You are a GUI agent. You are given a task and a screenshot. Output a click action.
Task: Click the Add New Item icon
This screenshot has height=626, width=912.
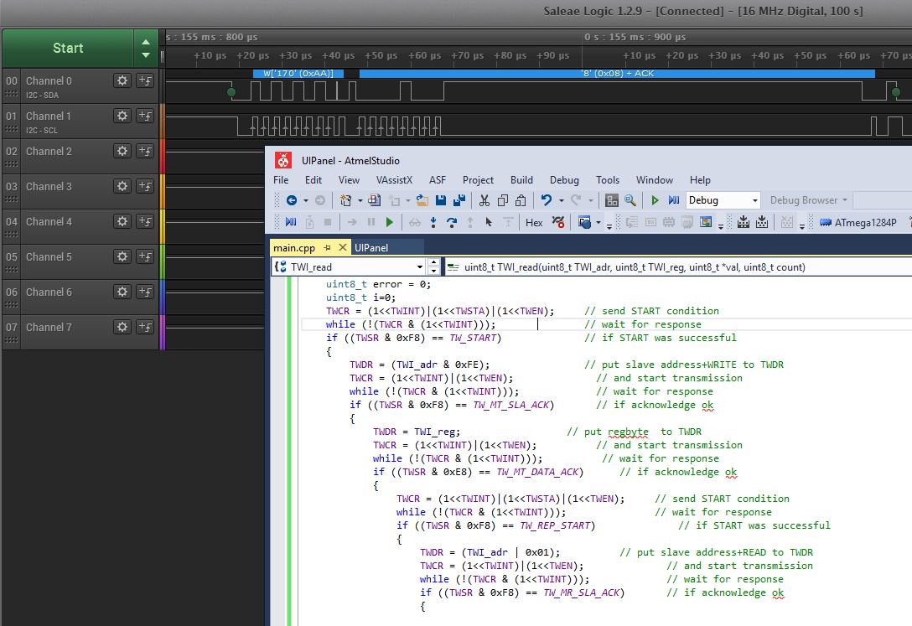[x=374, y=200]
